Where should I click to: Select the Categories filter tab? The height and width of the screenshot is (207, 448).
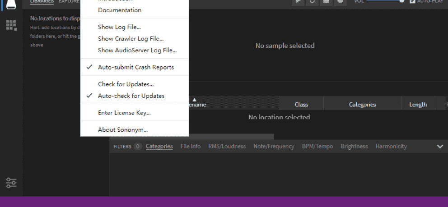click(x=159, y=146)
